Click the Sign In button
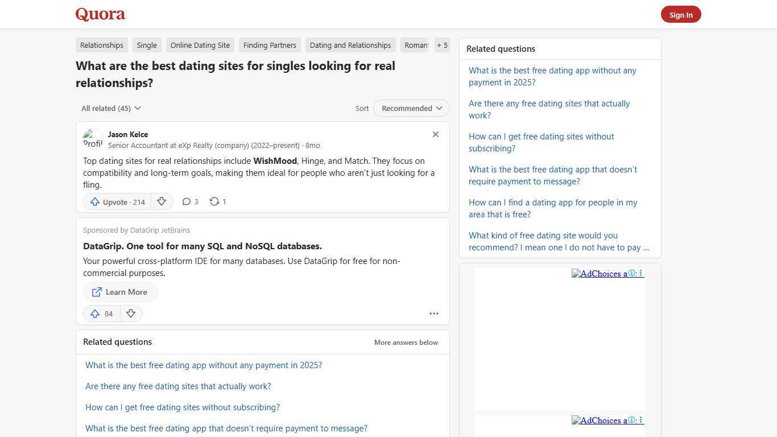The image size is (777, 437). pyautogui.click(x=681, y=14)
